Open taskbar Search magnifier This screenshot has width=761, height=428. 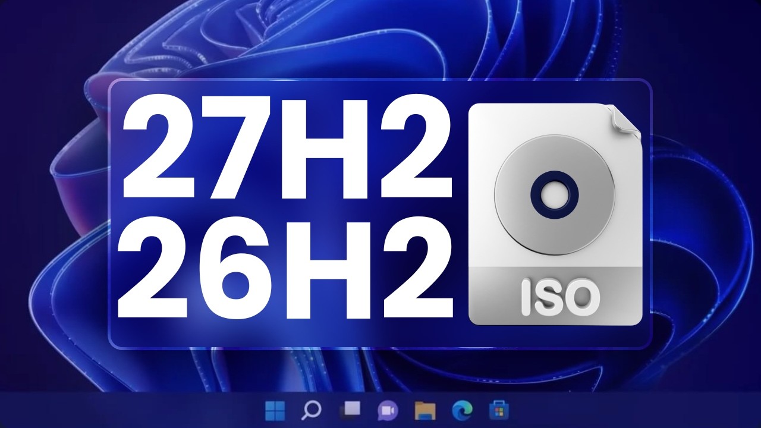pyautogui.click(x=312, y=410)
